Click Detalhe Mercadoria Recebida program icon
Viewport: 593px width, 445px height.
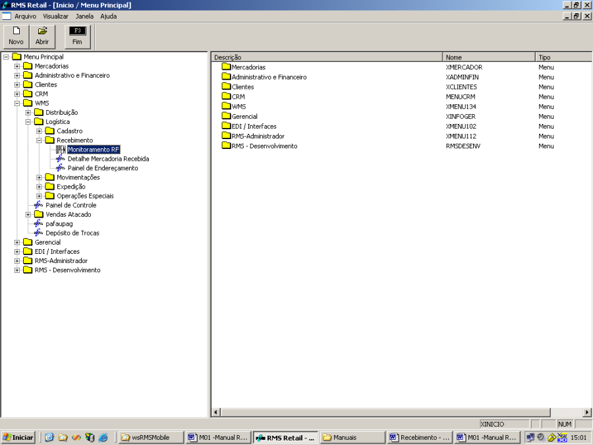[61, 159]
